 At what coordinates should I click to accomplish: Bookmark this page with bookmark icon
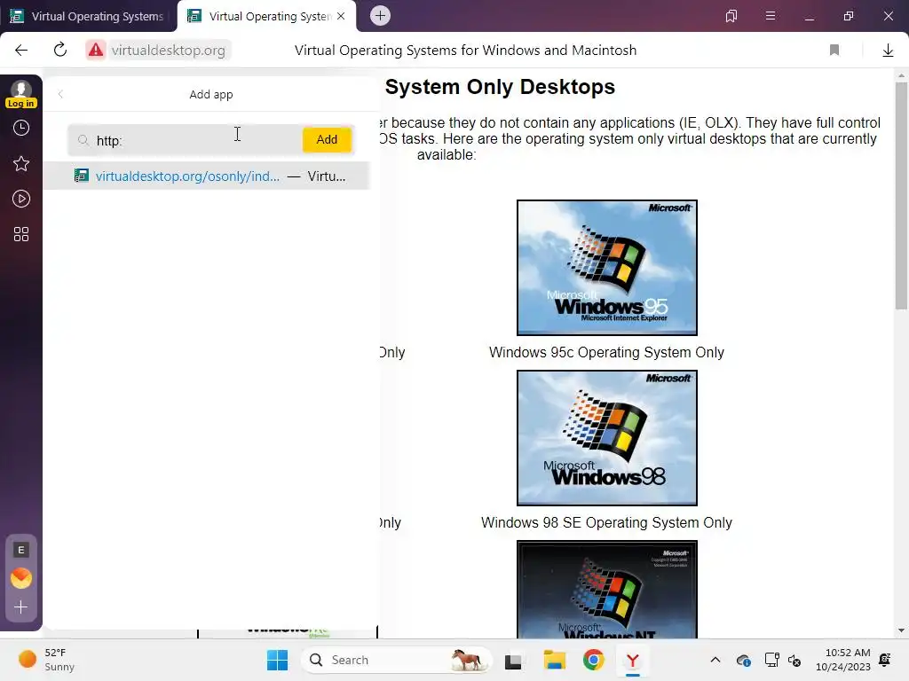[x=834, y=50]
